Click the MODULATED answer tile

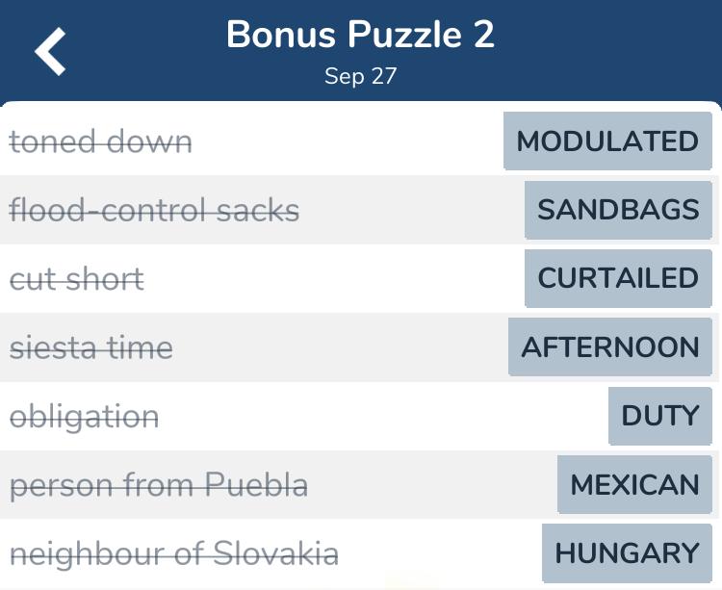607,141
